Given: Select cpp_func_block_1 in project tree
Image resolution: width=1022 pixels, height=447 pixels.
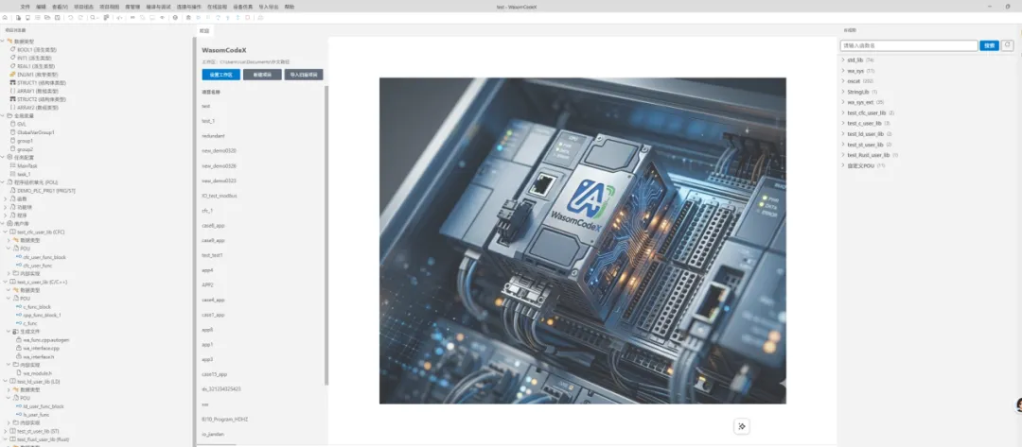Looking at the screenshot, I should point(43,315).
